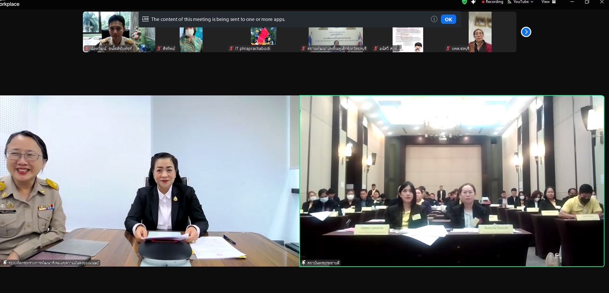This screenshot has height=293, width=609.
Task: Click the left video with two seated women
Action: coord(149,181)
